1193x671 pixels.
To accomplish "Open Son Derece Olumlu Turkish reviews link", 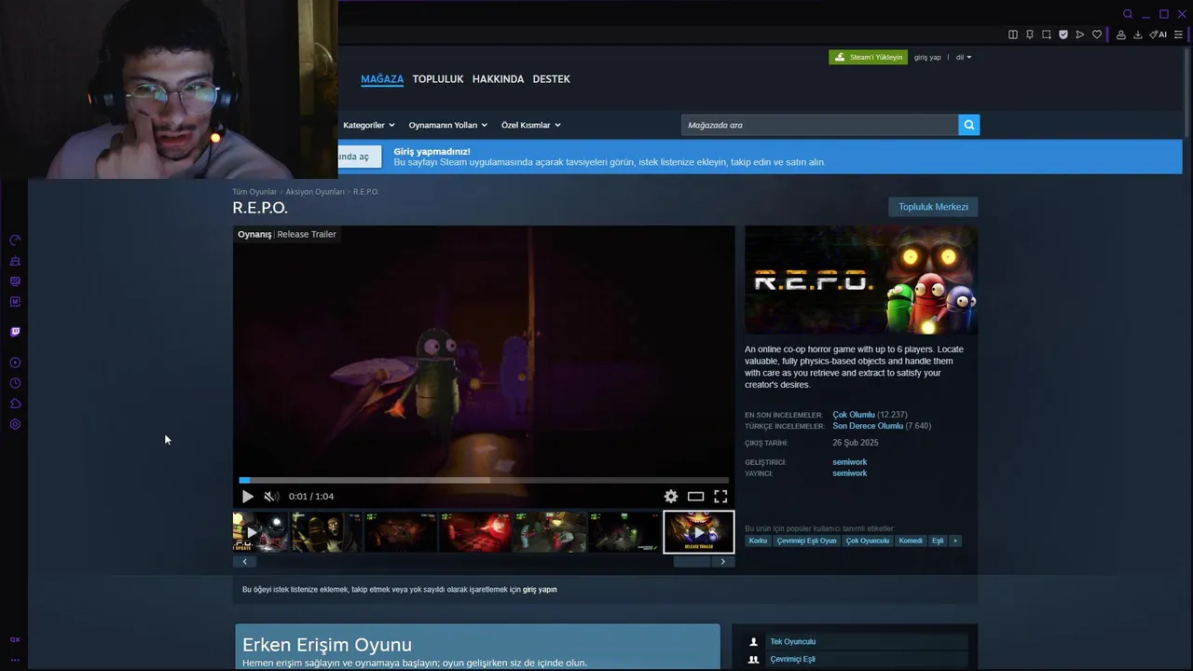I will (868, 426).
